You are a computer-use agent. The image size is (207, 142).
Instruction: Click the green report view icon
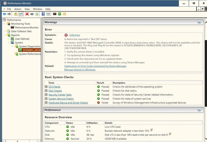coord(60,14)
